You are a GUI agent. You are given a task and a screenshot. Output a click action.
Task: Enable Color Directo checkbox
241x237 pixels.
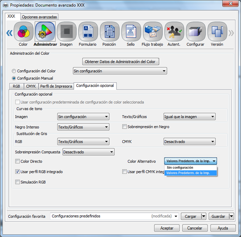click(x=17, y=161)
